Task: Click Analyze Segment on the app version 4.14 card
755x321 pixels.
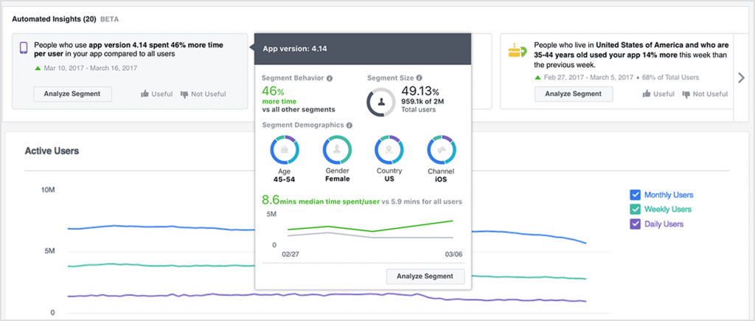Action: click(72, 94)
